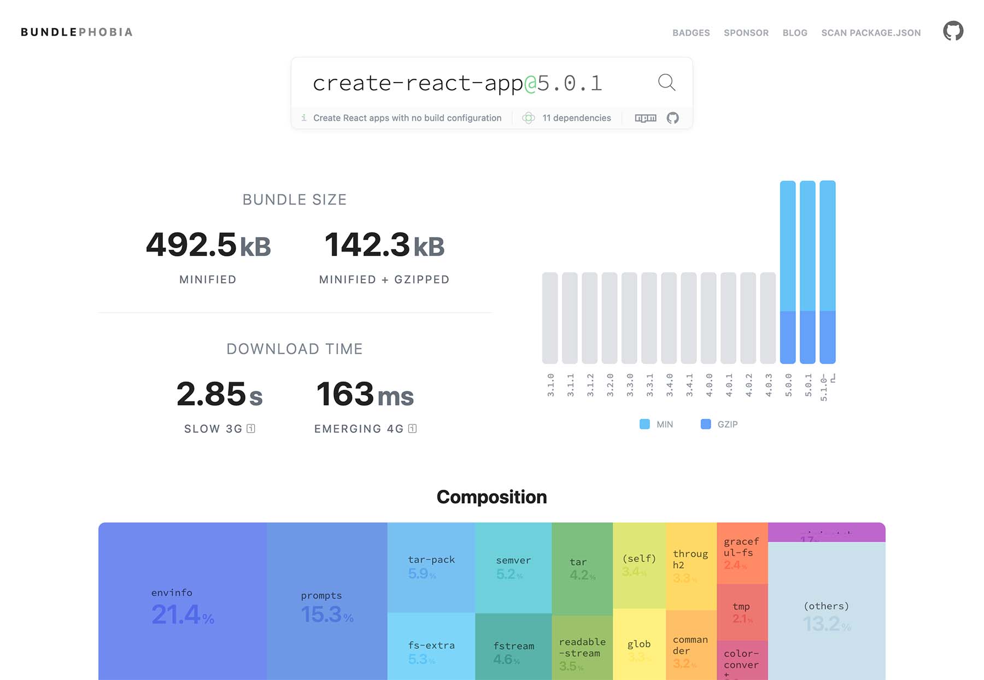The image size is (984, 680).
Task: Open the GitHub icon in header
Action: coord(953,31)
